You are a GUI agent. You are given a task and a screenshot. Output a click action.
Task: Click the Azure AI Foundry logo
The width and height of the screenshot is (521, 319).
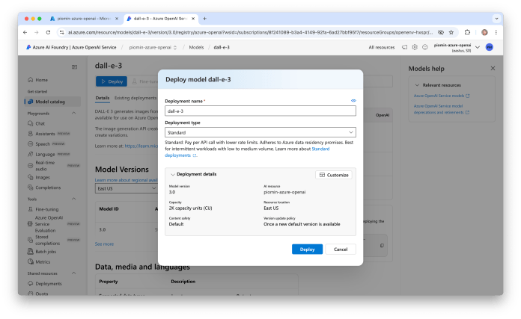28,47
